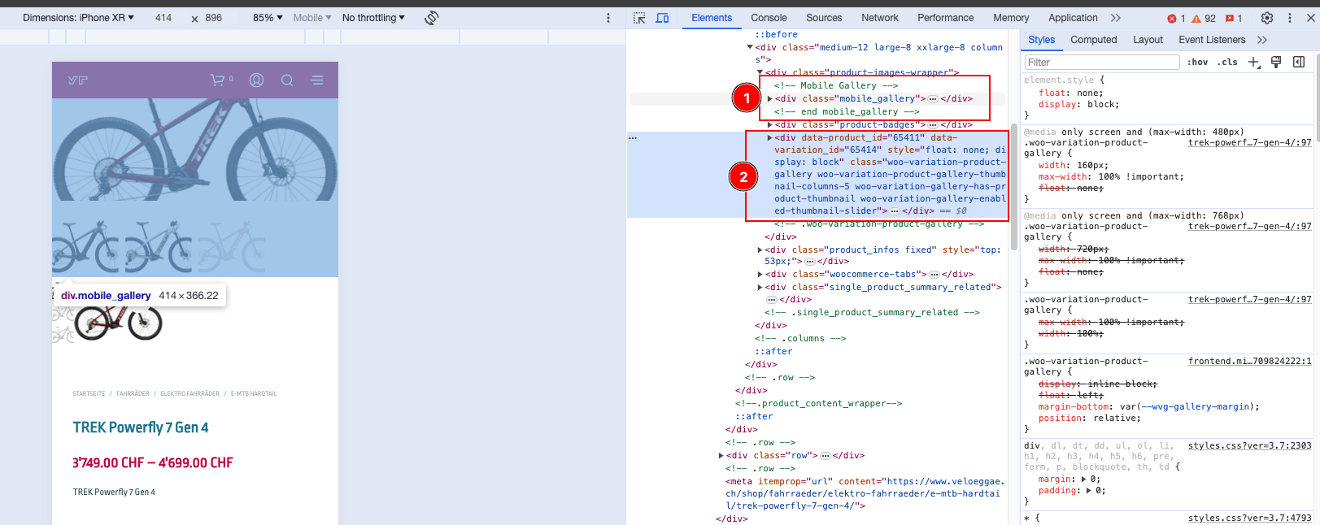This screenshot has height=525, width=1320.
Task: Open actions menu for selected DOM node
Action: 633,138
